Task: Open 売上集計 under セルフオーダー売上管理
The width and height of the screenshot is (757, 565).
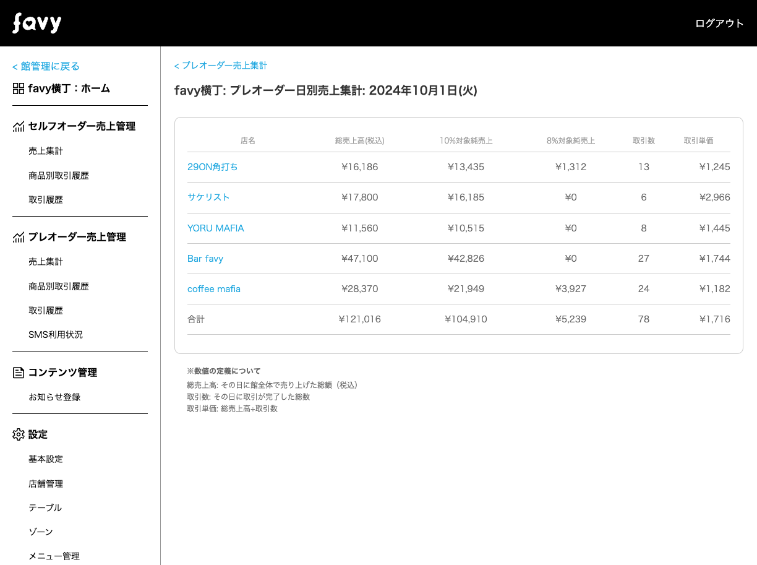Action: click(x=46, y=151)
